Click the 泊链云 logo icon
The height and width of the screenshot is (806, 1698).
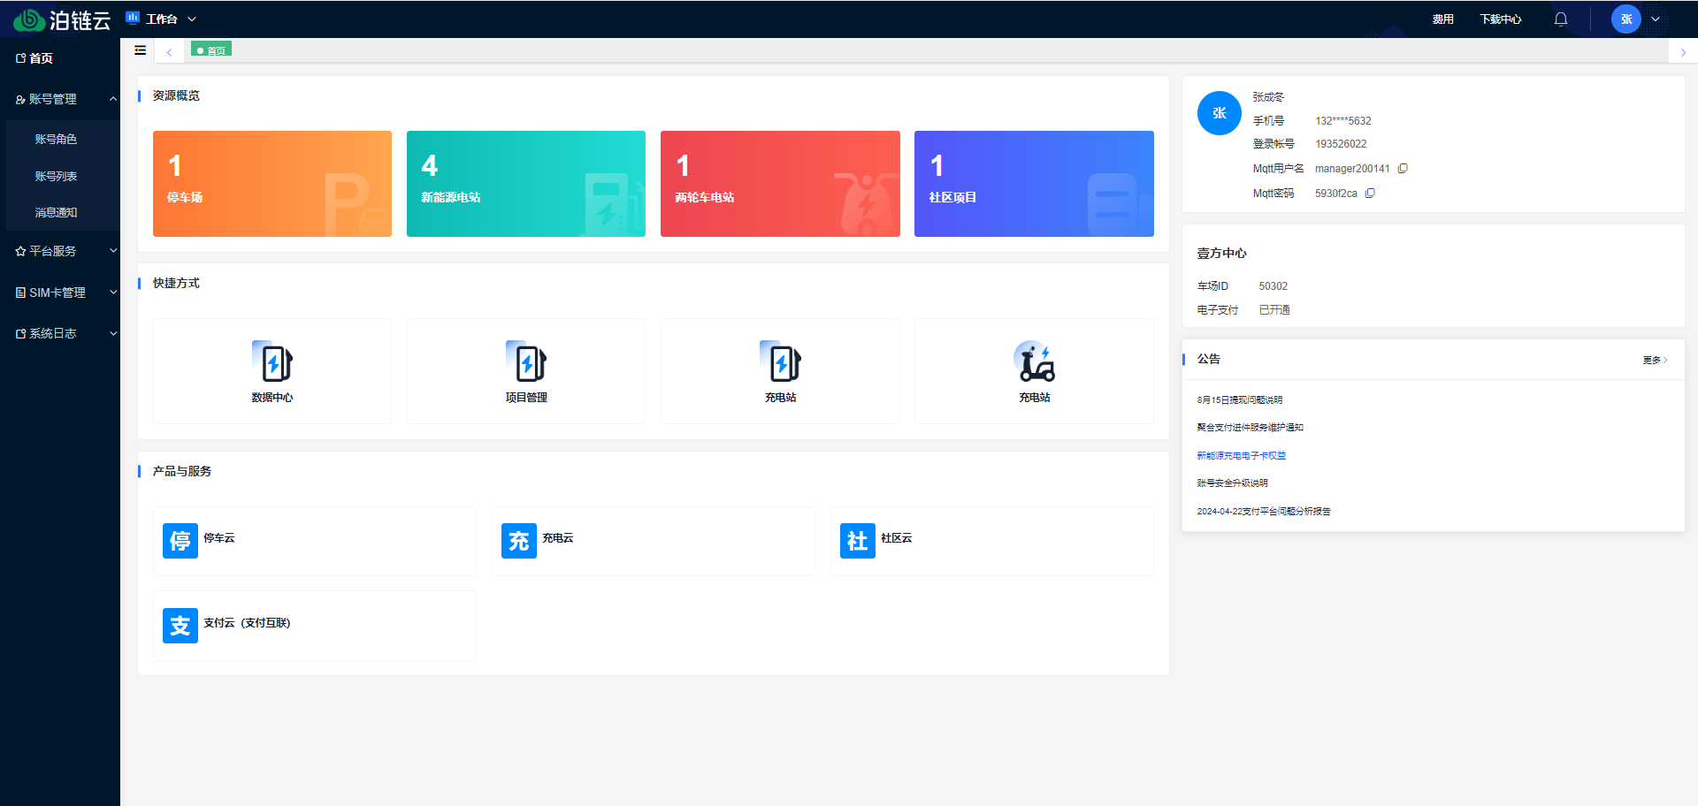coord(29,19)
